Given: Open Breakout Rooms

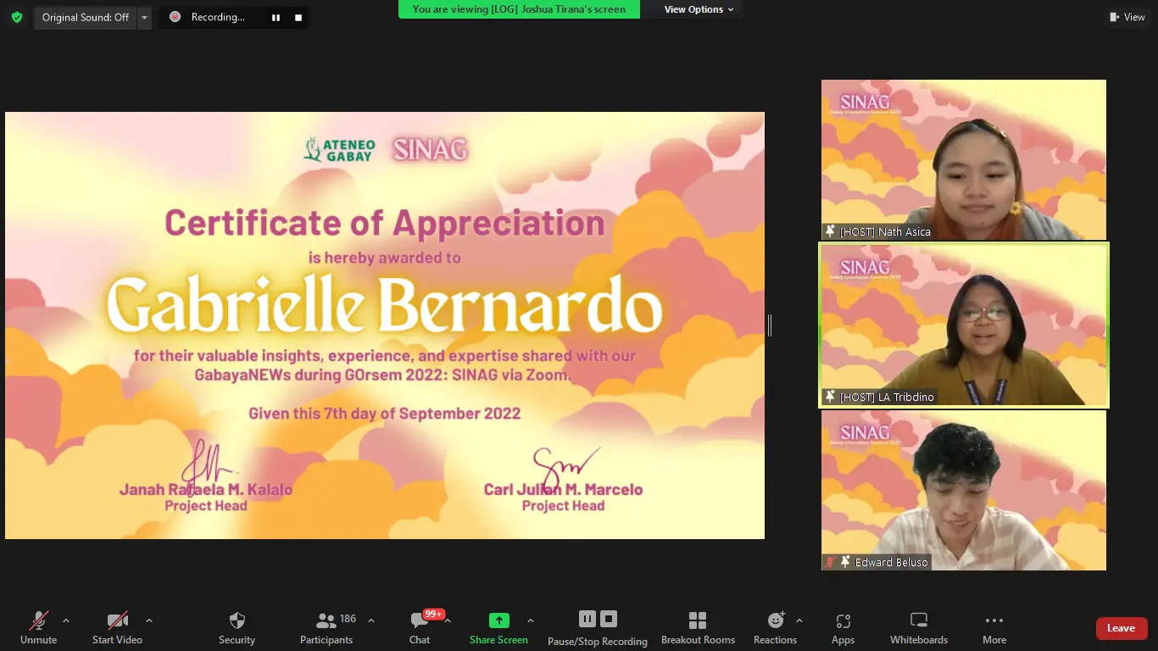Looking at the screenshot, I should (698, 628).
